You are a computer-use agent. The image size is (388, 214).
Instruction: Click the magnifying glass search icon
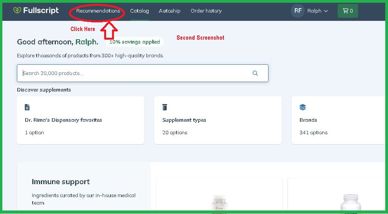255,73
